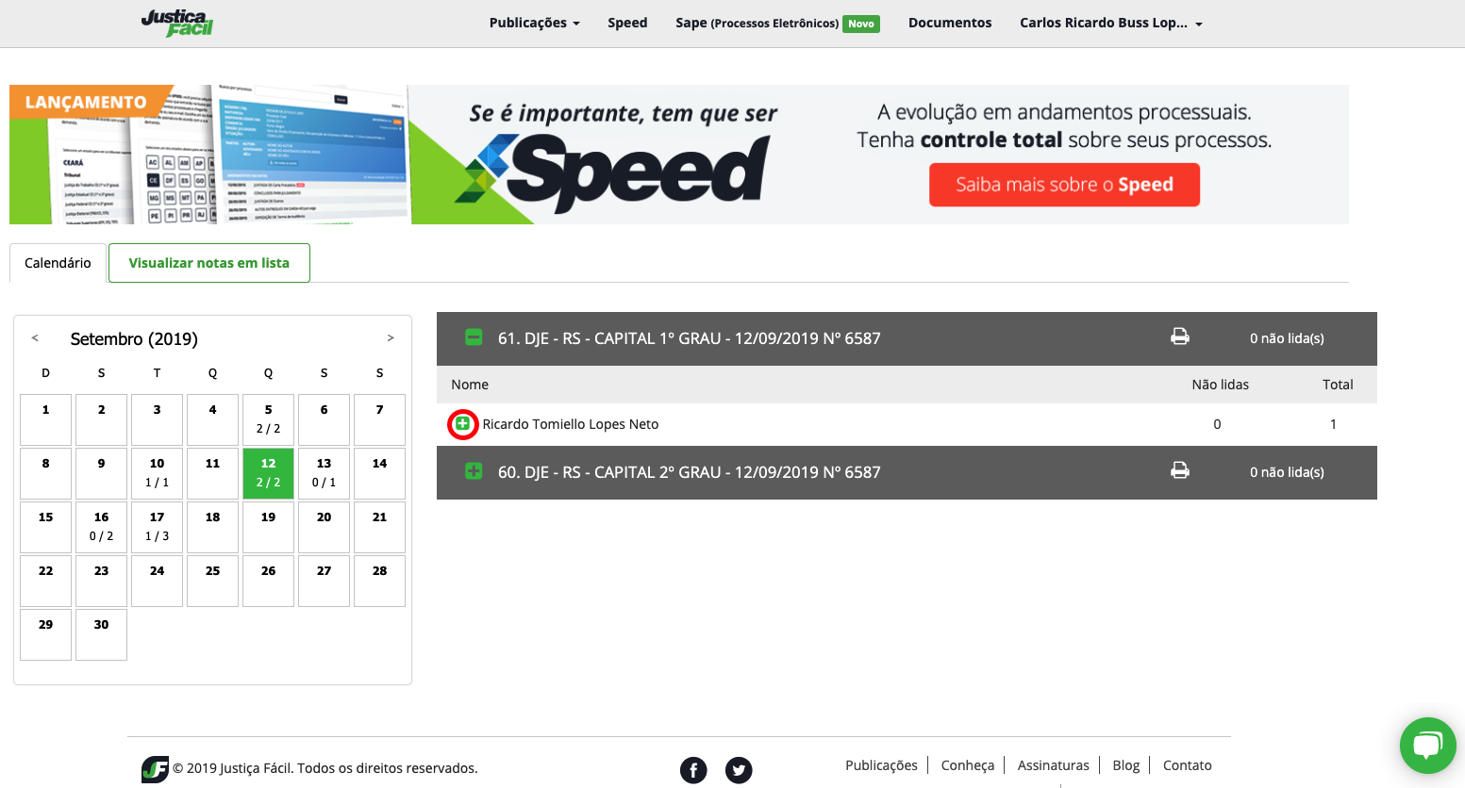1465x788 pixels.
Task: Click the Nome column header
Action: click(x=470, y=385)
